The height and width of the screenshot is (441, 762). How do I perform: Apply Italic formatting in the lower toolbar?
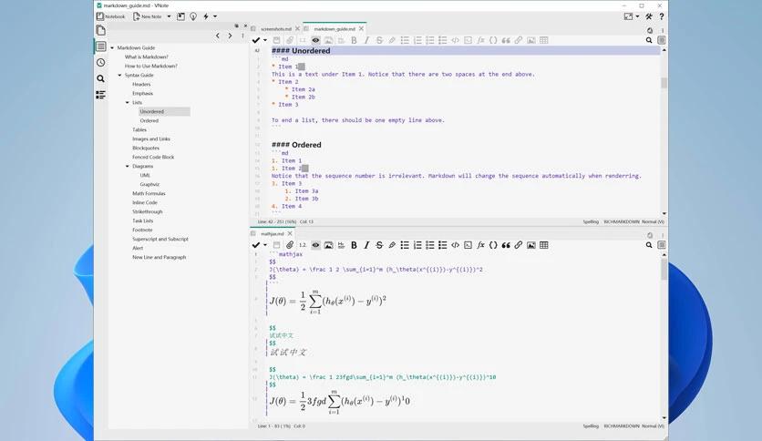[x=366, y=245]
